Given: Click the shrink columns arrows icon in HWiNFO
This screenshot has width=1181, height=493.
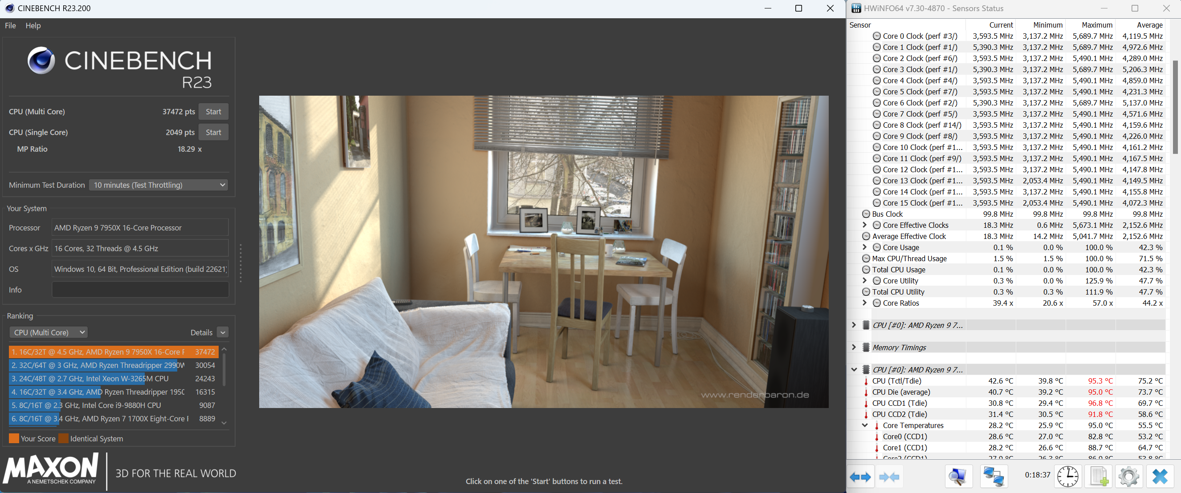Looking at the screenshot, I should point(889,477).
